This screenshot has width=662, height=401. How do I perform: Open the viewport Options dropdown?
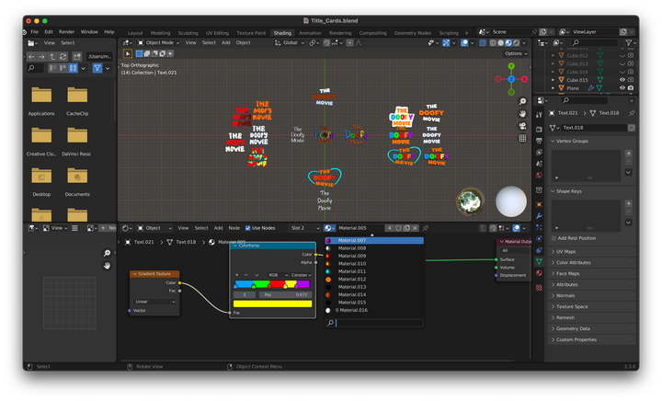click(516, 53)
